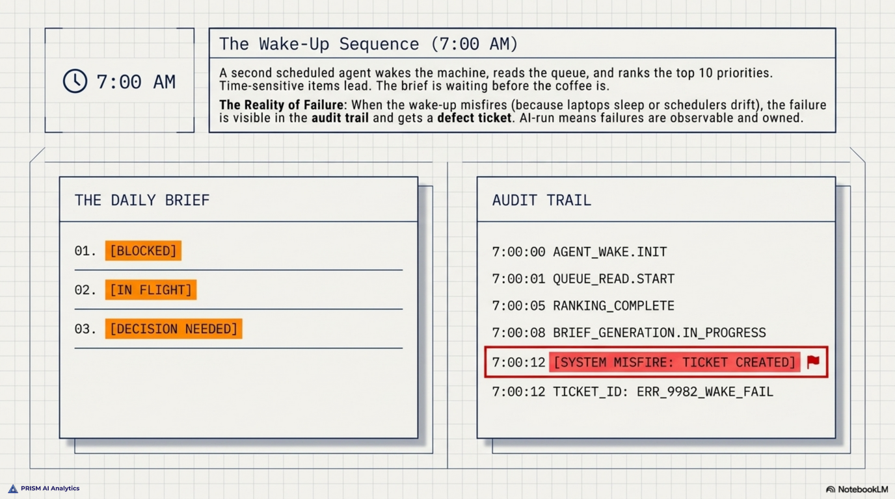The image size is (895, 499).
Task: Click the "7:00:05 RANKING_COMPLETE" log entry
Action: (583, 305)
